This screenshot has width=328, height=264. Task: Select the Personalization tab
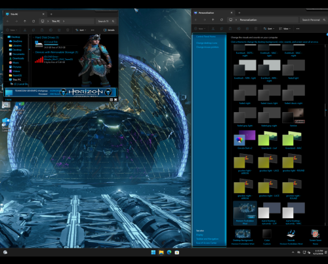[x=213, y=13]
